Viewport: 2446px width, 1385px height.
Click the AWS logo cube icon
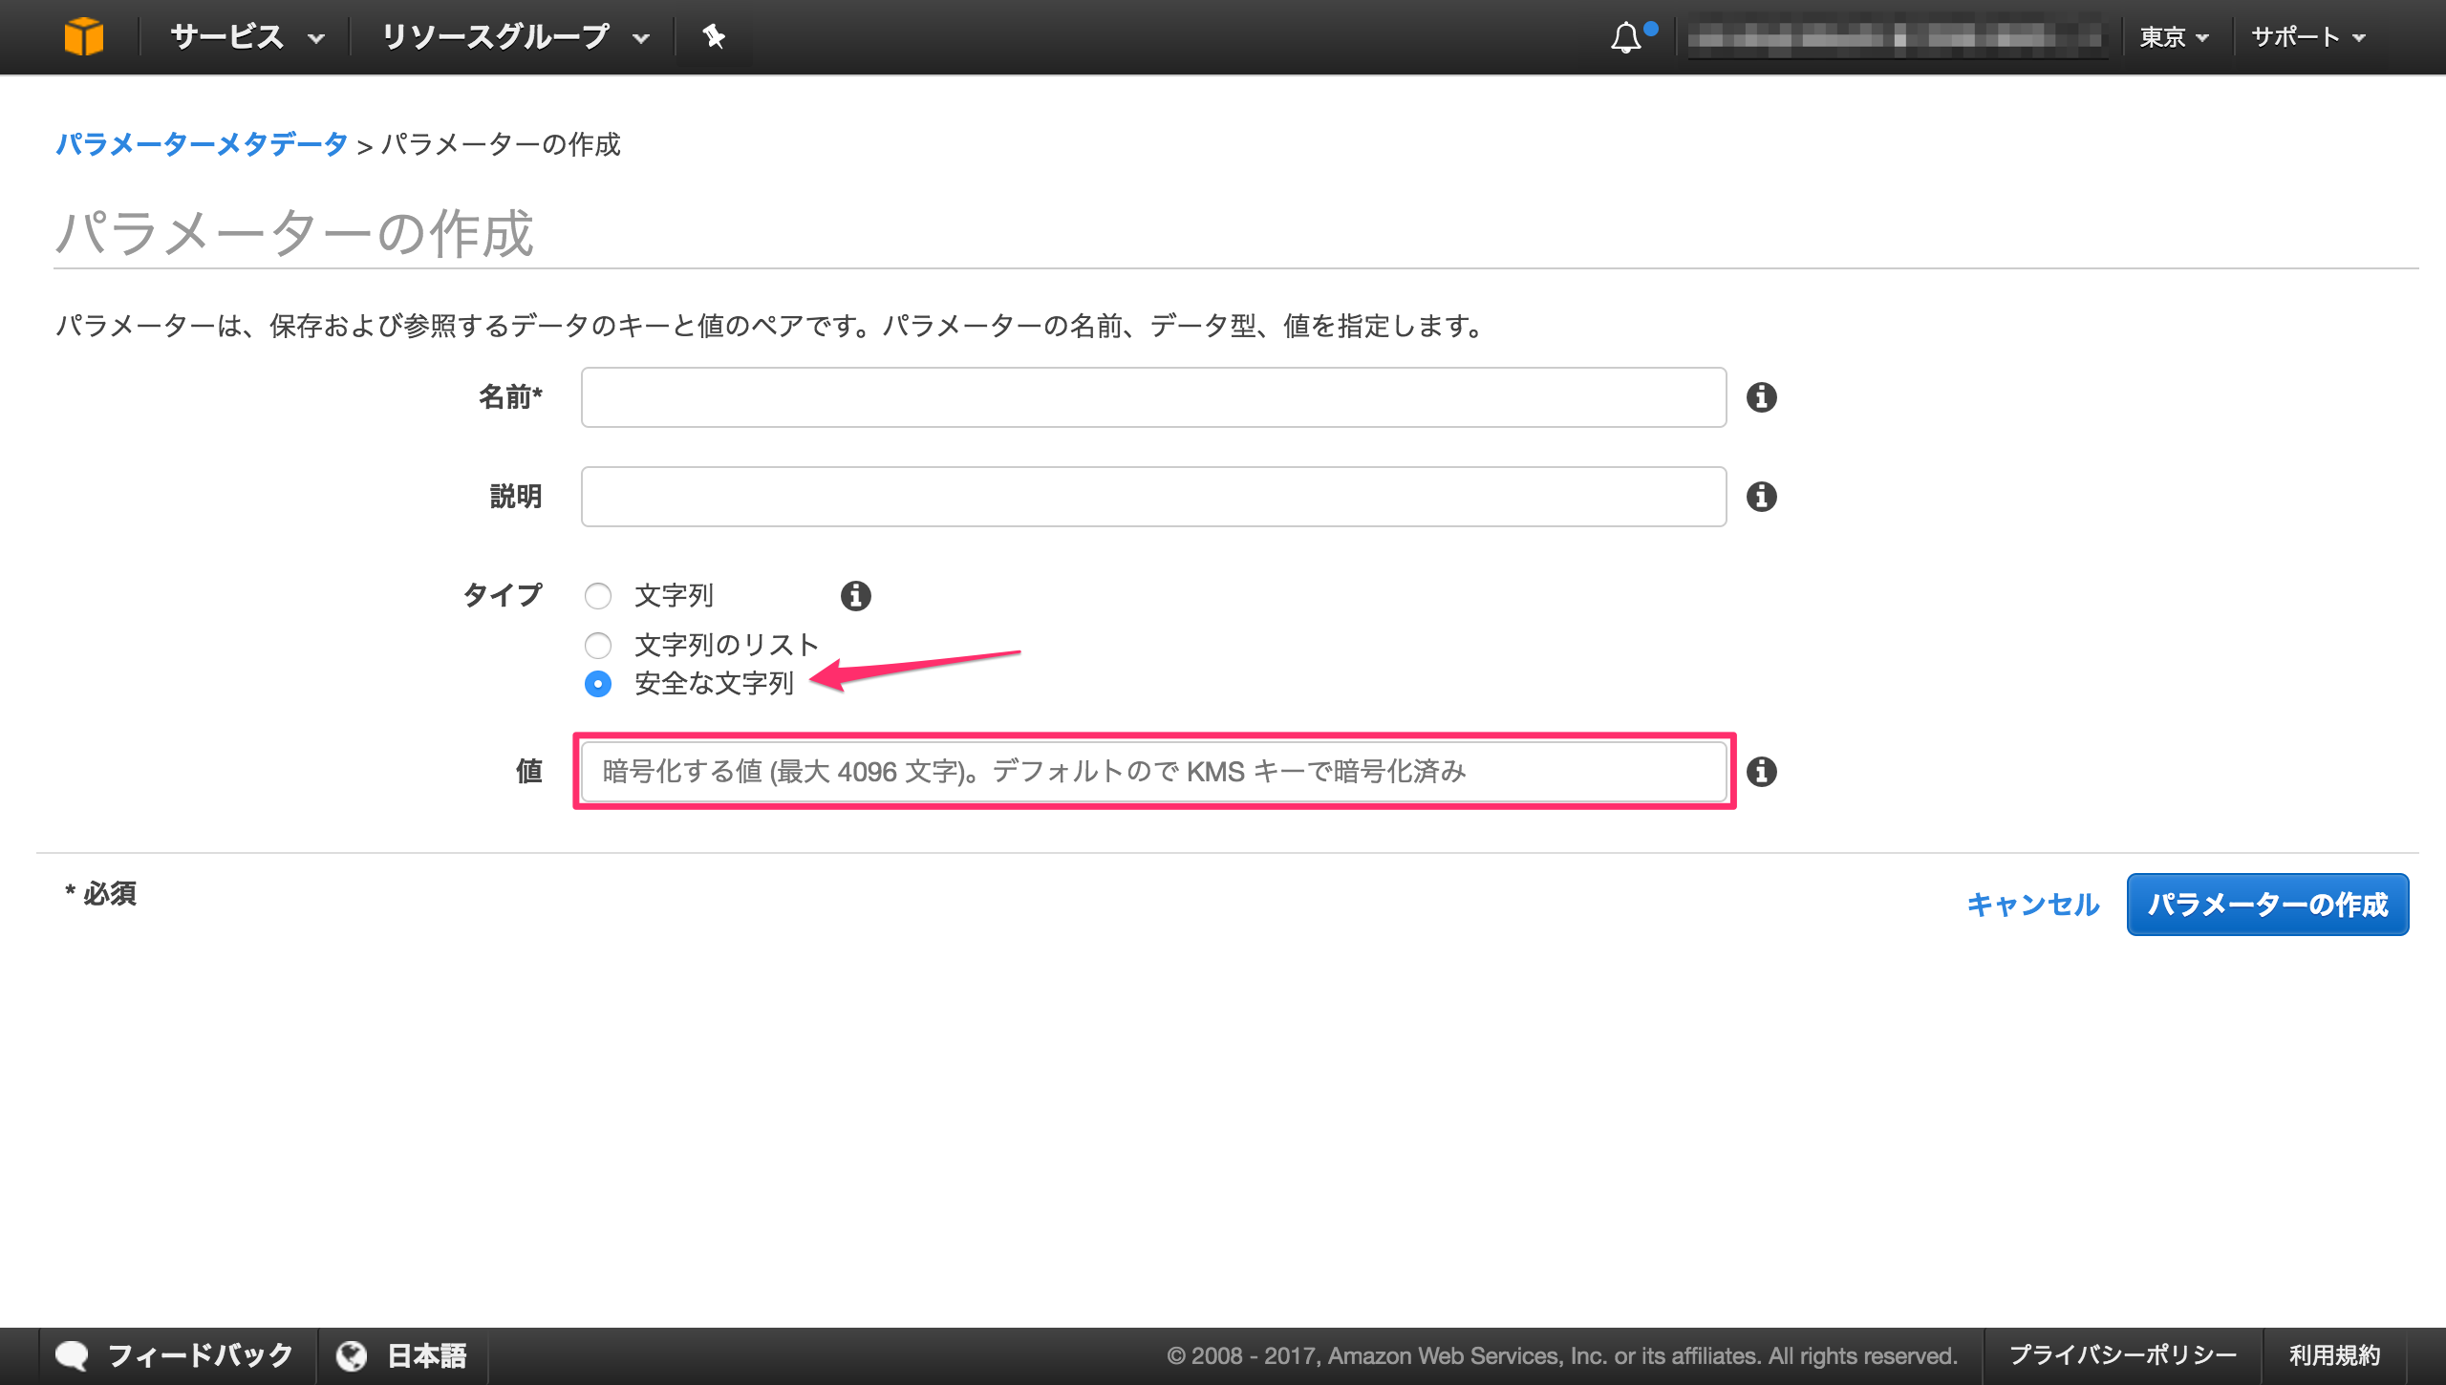pos(85,36)
